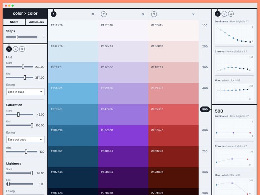Click the Hue End slider handle

point(24,78)
